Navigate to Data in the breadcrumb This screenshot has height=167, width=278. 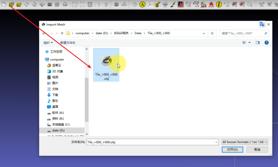pos(138,33)
